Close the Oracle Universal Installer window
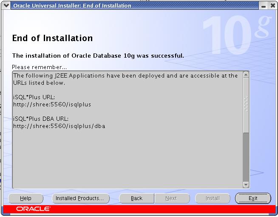The height and width of the screenshot is (217, 278). 273,6
